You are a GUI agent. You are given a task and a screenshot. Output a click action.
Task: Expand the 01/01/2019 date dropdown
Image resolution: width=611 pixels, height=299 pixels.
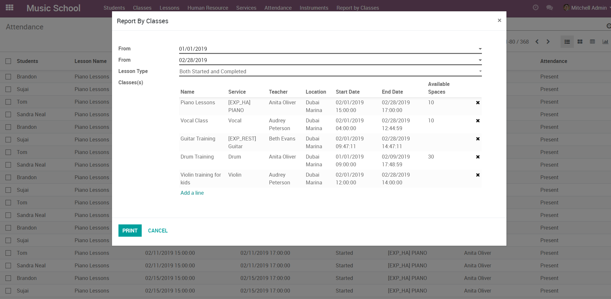(480, 49)
